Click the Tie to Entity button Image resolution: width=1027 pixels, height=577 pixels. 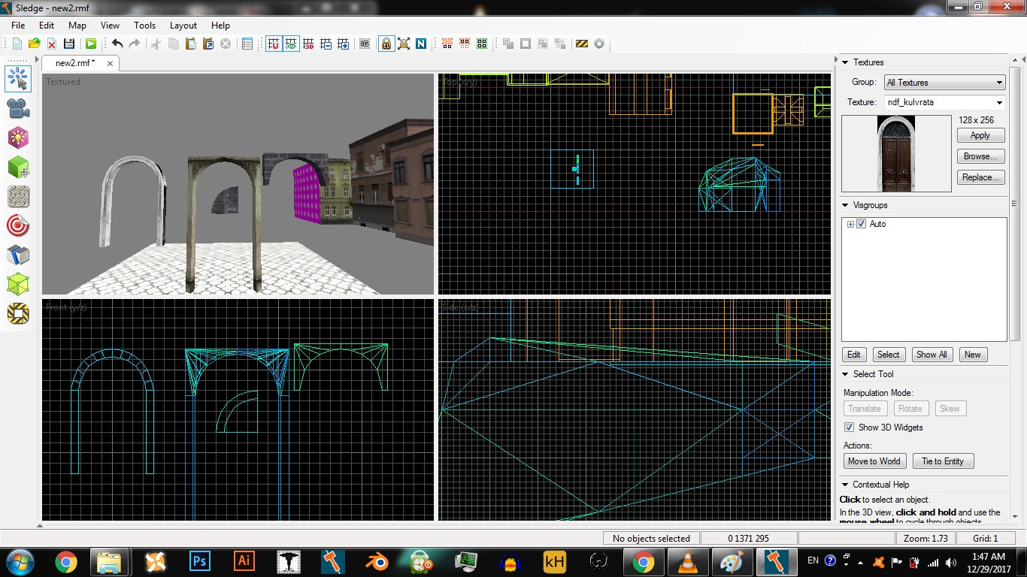coord(943,461)
